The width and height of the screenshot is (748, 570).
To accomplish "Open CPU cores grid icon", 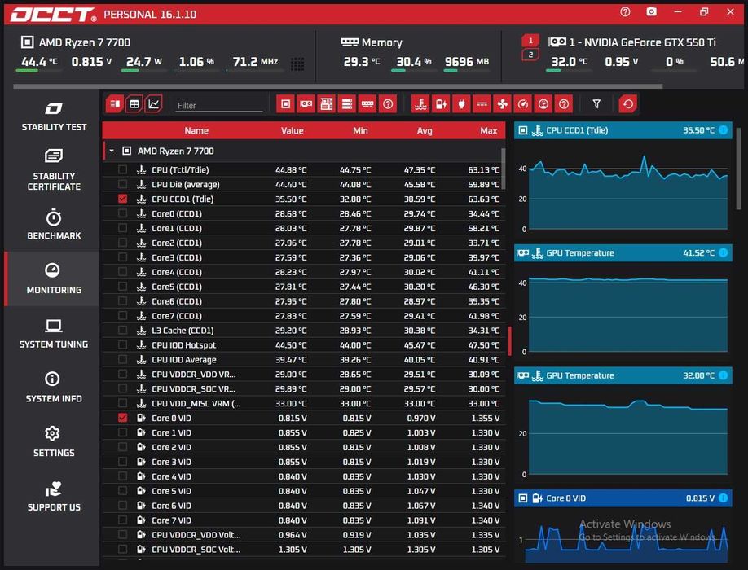I will click(x=297, y=64).
